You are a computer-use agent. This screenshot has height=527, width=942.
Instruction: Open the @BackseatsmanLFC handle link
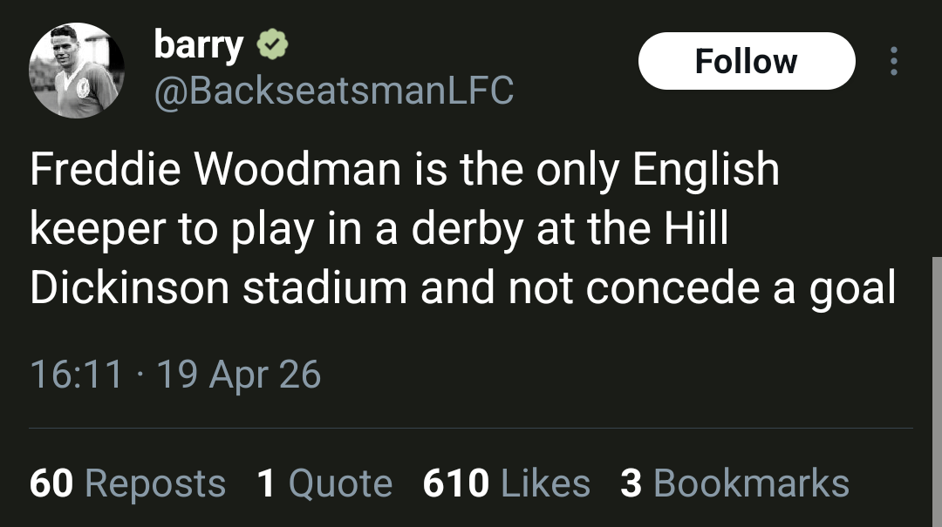[x=333, y=90]
